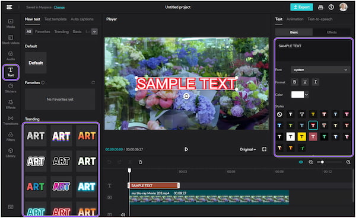Select the Text tool in sidebar
Viewport: 356px width, 218px height.
(11, 72)
